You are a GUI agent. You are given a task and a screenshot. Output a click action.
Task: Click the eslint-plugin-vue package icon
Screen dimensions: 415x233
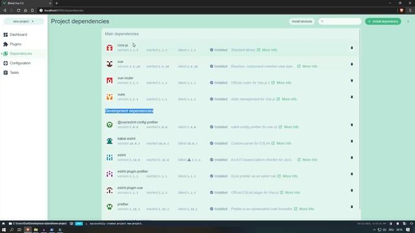pos(110,190)
